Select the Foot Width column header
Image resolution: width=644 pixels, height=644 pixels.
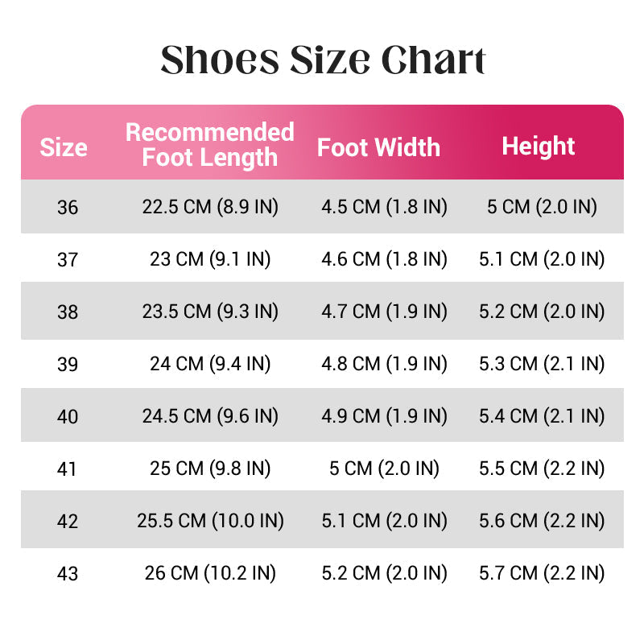coord(378,147)
